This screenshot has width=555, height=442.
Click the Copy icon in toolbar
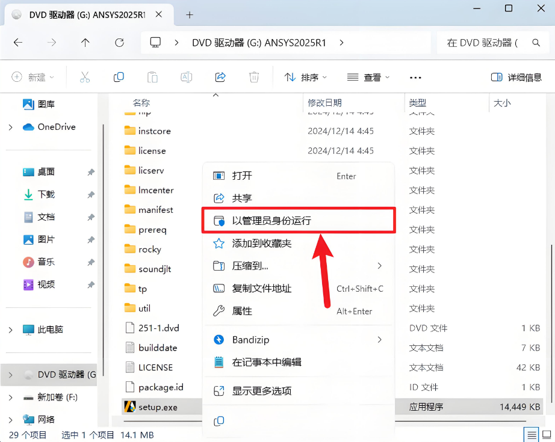[x=119, y=77]
